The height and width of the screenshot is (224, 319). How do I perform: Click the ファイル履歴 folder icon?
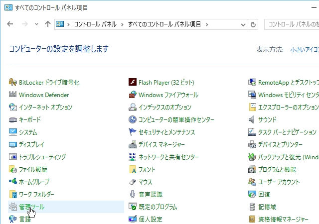12,169
